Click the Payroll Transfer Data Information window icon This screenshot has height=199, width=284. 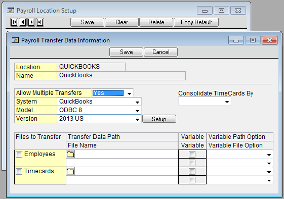pyautogui.click(x=15, y=40)
